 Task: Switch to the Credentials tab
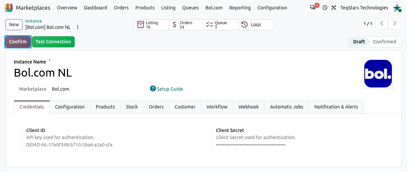point(32,107)
